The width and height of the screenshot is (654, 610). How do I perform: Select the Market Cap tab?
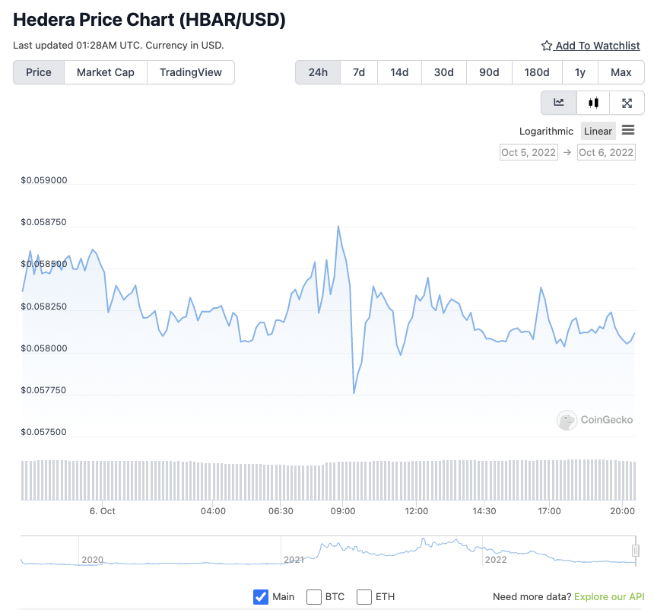tap(106, 72)
